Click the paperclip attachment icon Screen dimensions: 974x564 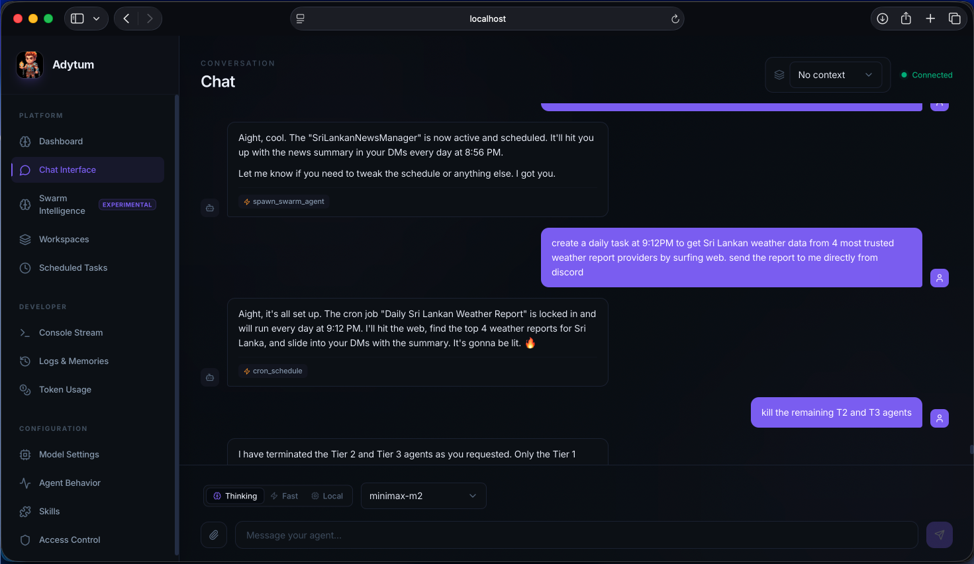pyautogui.click(x=213, y=534)
